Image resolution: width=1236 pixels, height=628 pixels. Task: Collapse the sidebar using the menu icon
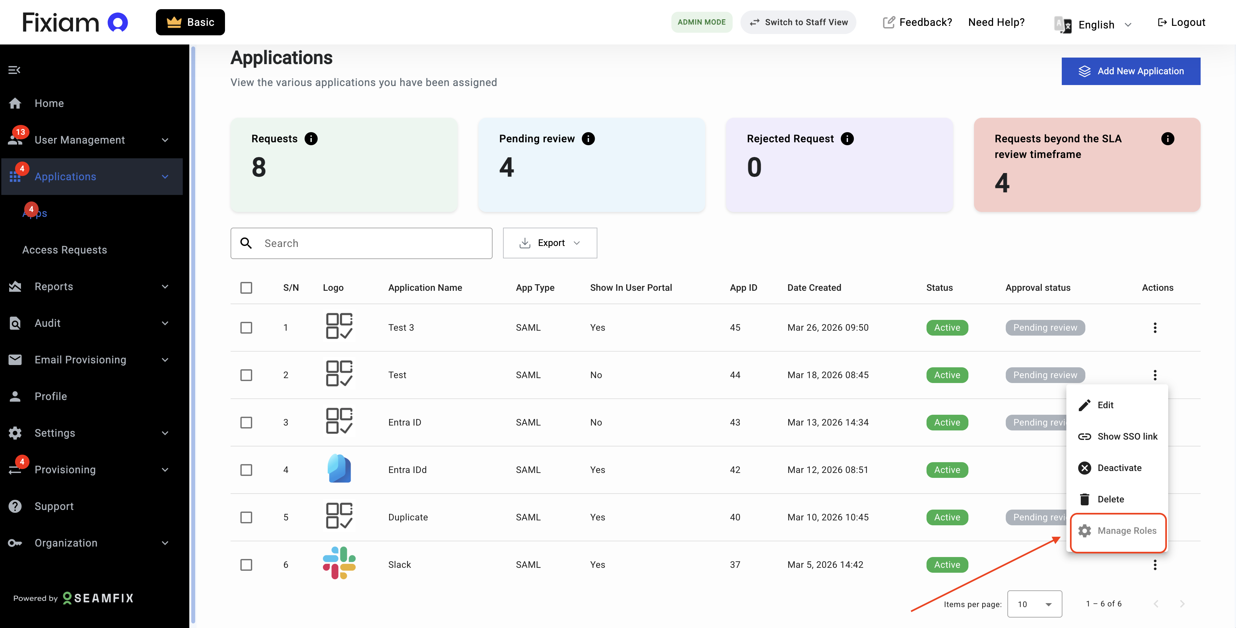14,70
